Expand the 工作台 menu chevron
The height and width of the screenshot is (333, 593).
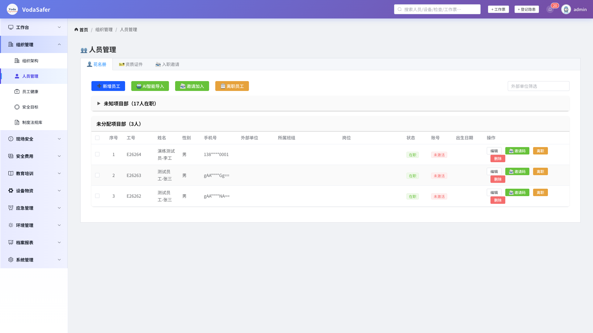pos(59,27)
